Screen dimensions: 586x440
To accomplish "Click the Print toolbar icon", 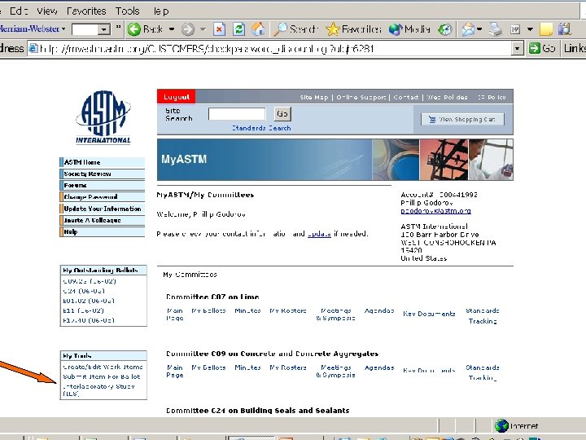I will pyautogui.click(x=496, y=29).
